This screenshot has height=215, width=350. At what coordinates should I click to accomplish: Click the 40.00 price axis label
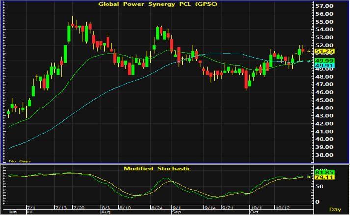click(324, 139)
